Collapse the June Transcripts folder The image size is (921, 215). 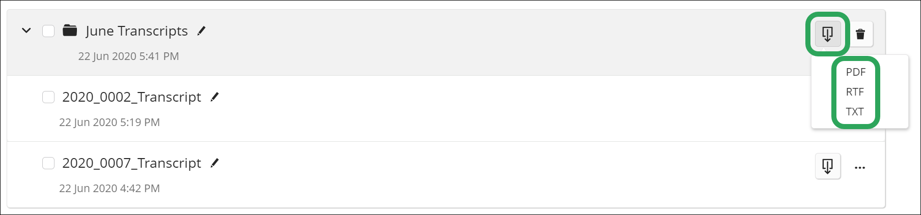26,31
